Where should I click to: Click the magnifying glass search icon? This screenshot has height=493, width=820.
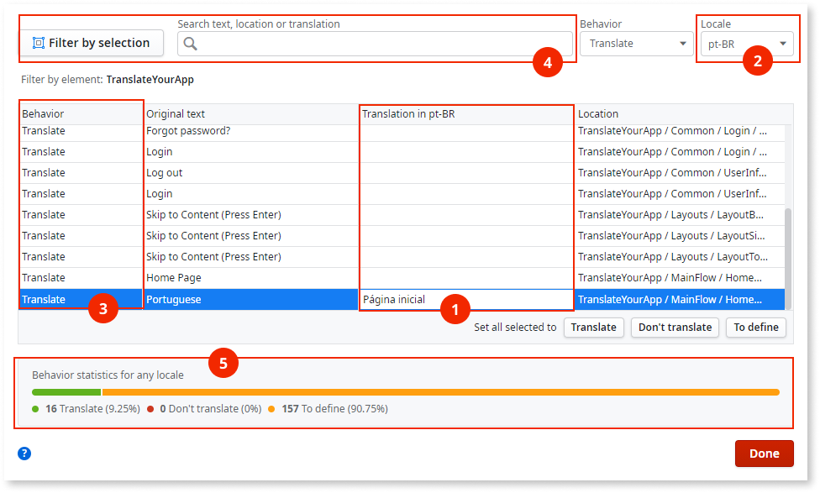coord(192,43)
